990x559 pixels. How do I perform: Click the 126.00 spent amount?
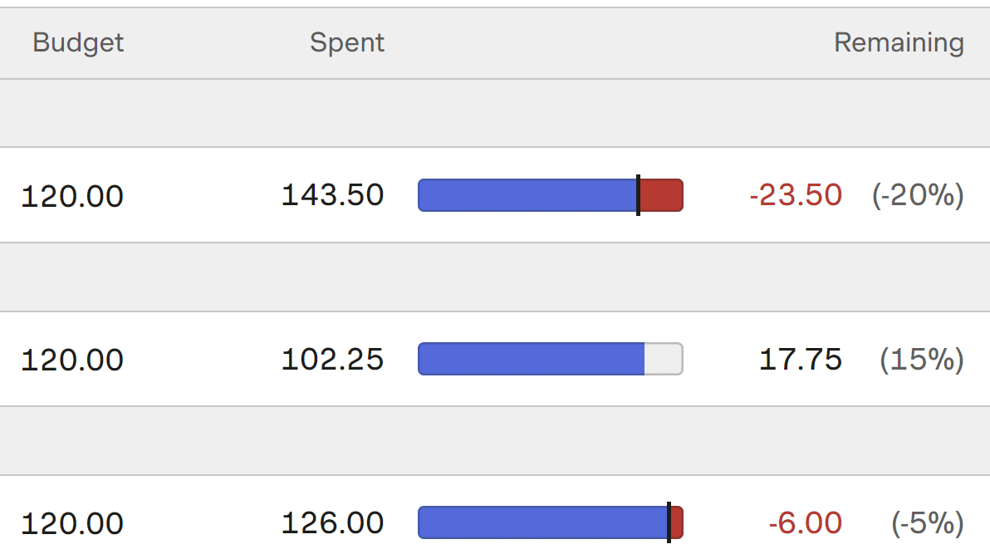pos(333,523)
